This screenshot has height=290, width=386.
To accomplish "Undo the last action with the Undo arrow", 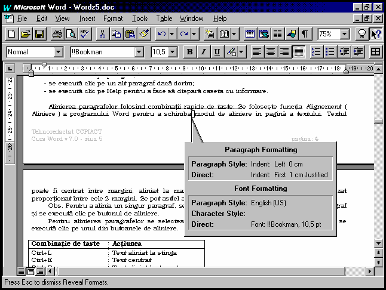I will click(x=162, y=33).
